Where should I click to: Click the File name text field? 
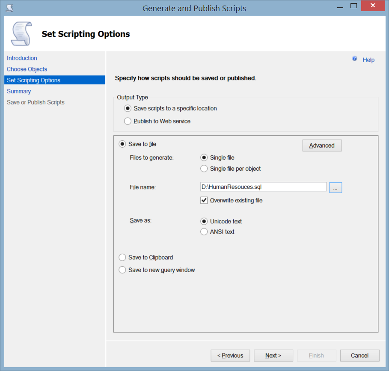pos(263,187)
